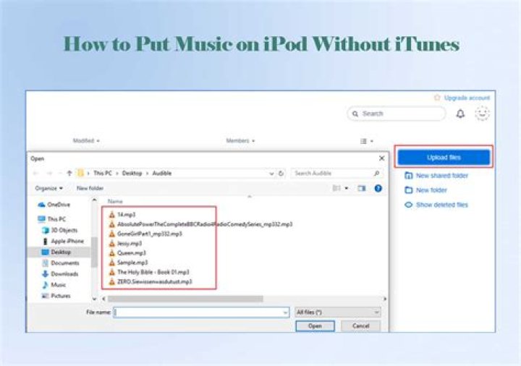Click the shared folder icon
This screenshot has width=521, height=366.
click(409, 176)
